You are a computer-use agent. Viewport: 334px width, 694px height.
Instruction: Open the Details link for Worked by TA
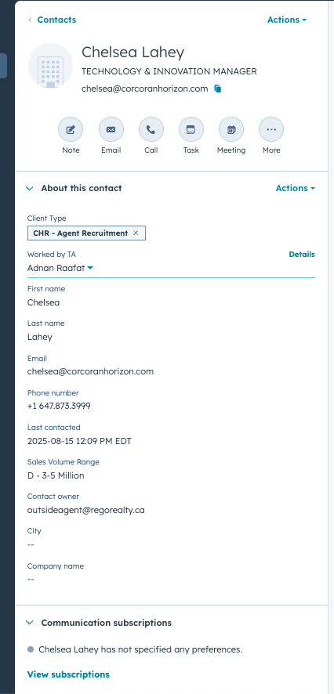tap(302, 254)
